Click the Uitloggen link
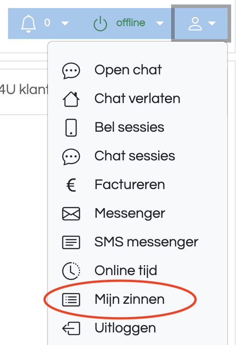Viewport: 241px width, 345px height. [125, 328]
